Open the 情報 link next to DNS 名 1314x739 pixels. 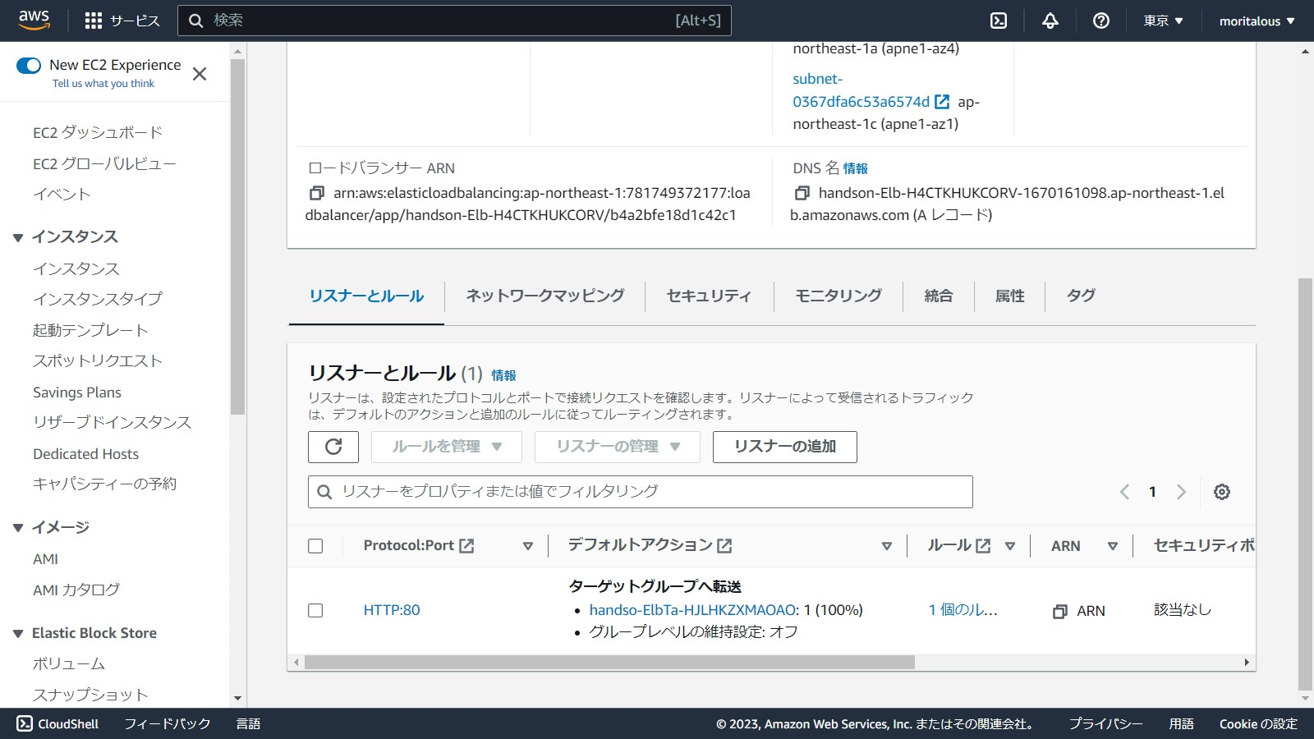point(856,168)
